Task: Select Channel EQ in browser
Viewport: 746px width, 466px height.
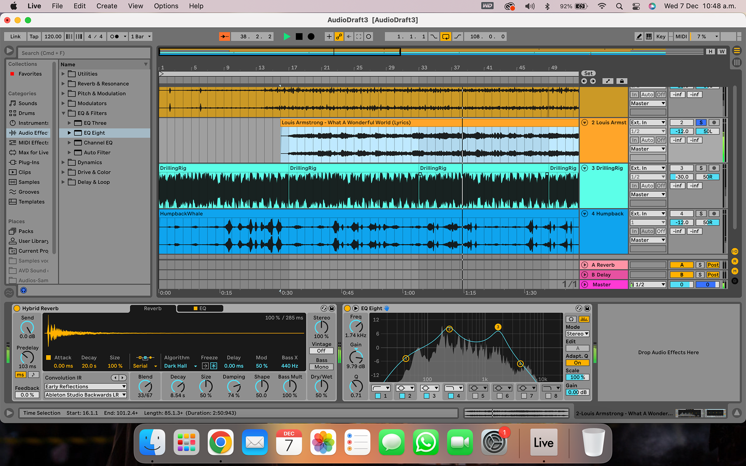Action: tap(98, 143)
